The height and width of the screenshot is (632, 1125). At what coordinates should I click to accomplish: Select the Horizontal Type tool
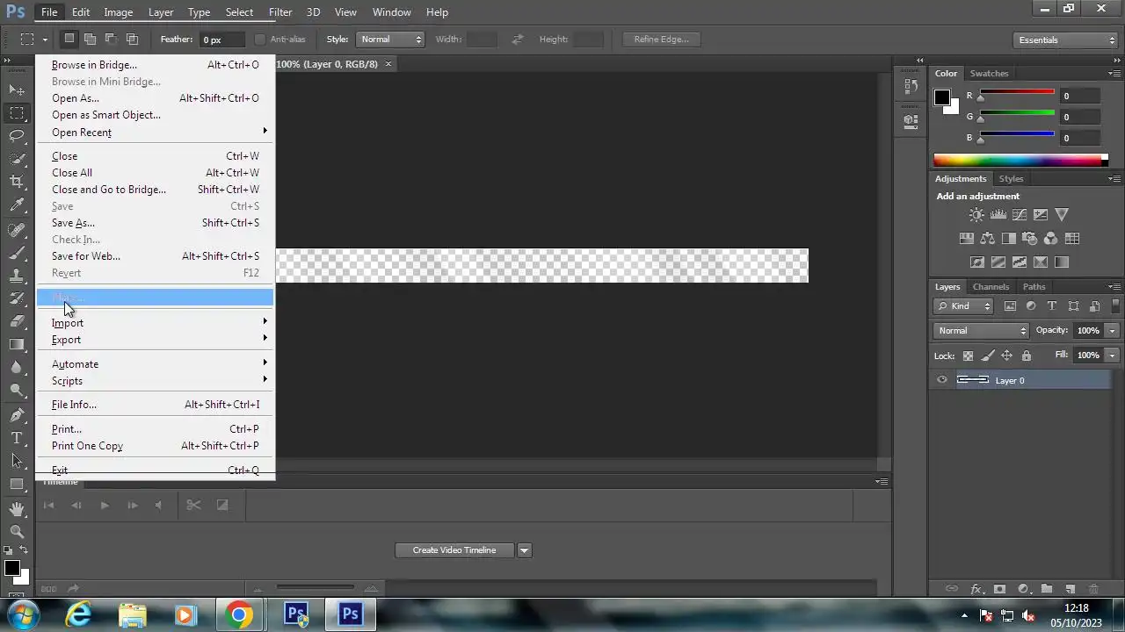click(x=17, y=437)
